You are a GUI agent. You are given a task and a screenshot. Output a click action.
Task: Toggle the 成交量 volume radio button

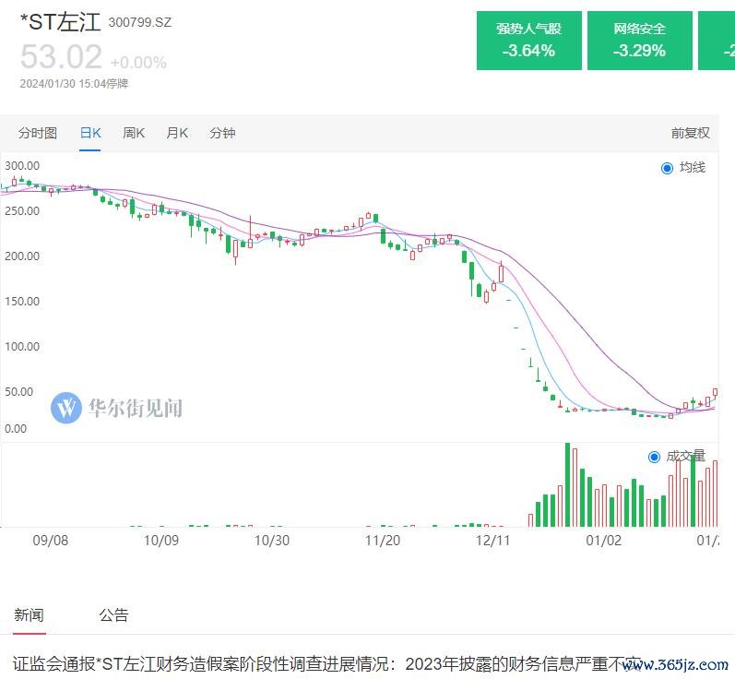[654, 457]
